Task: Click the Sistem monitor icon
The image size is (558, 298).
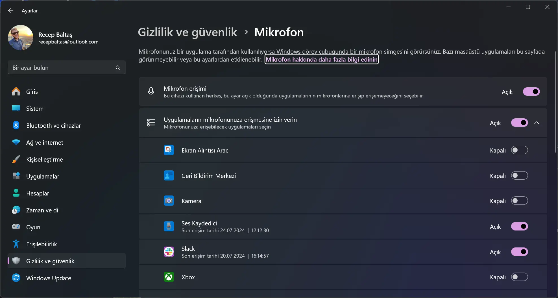Action: 16,108
